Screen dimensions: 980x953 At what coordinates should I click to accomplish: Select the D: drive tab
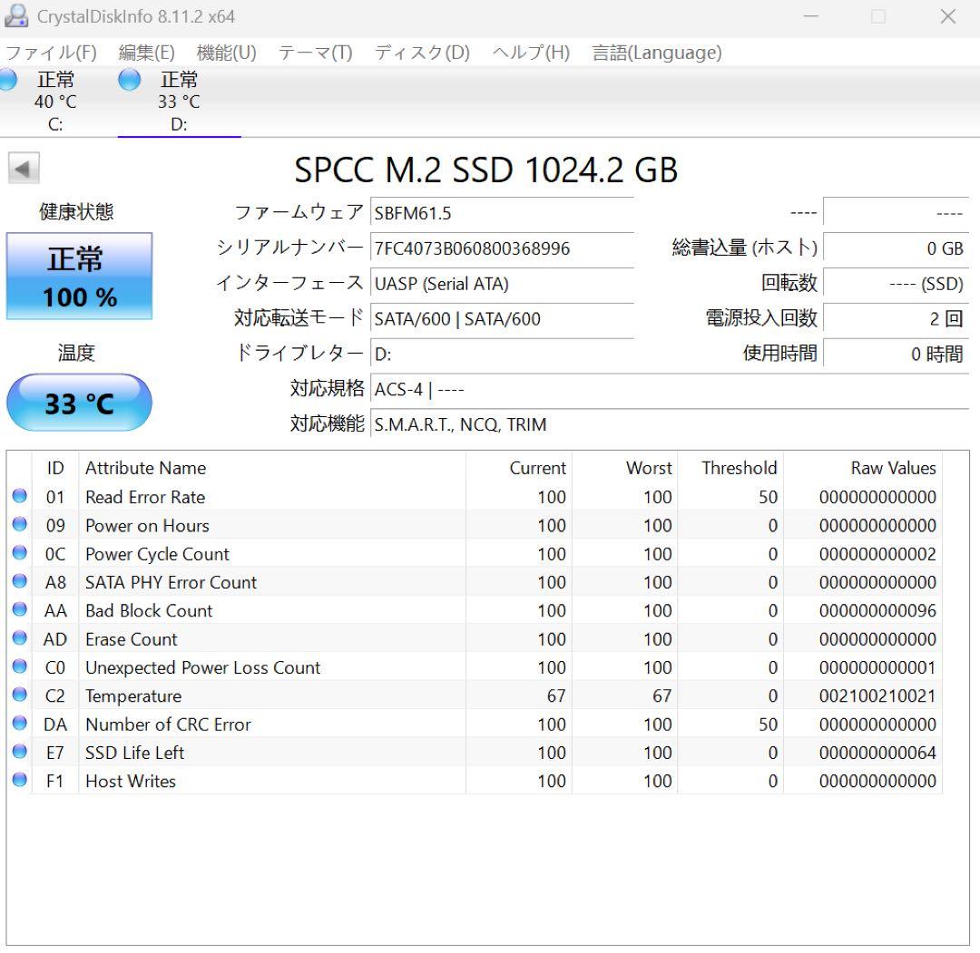pos(179,100)
